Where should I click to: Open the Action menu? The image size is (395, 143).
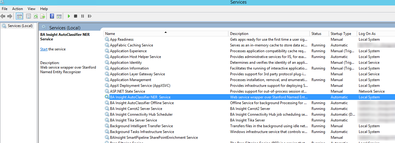17,9
